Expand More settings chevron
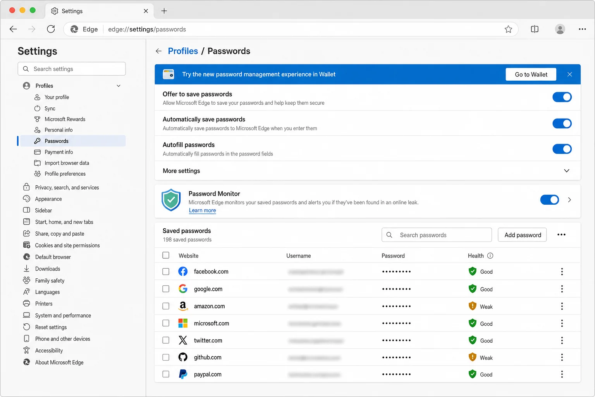The image size is (595, 397). (x=566, y=171)
